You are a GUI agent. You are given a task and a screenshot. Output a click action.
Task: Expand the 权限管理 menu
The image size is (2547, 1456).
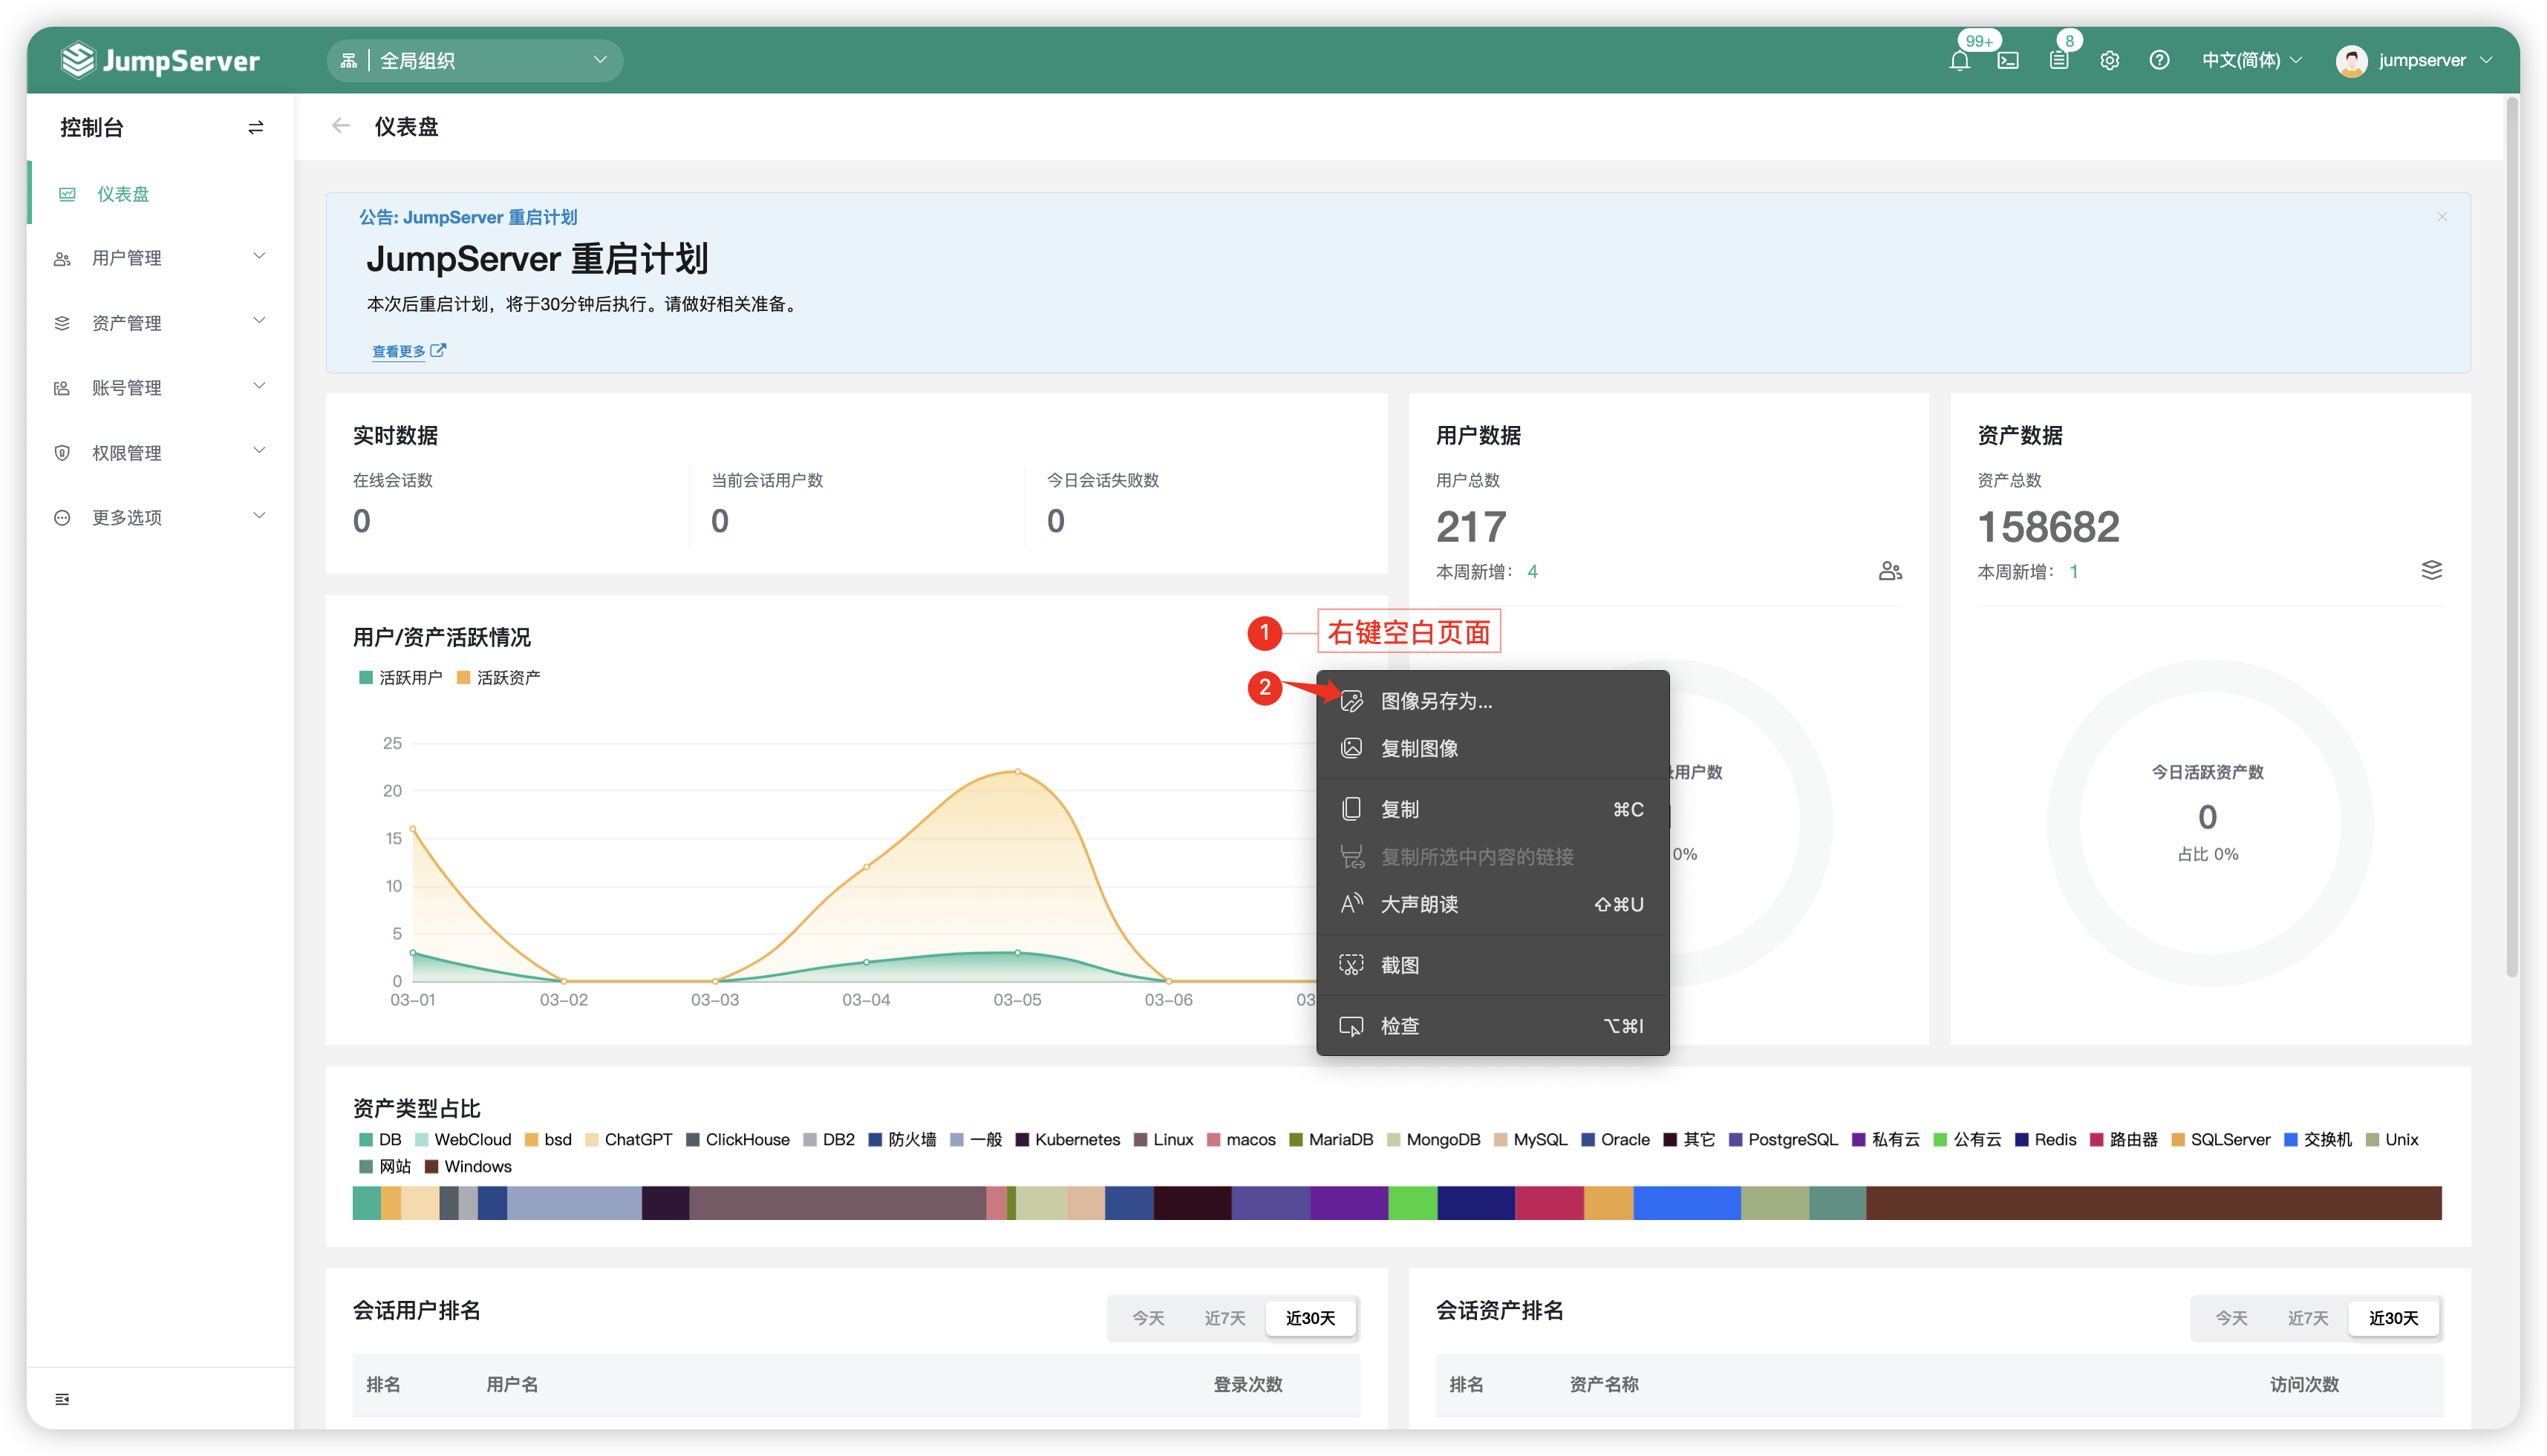(x=160, y=452)
